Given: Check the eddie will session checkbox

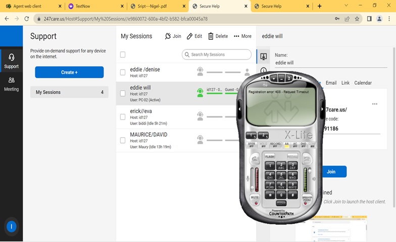Looking at the screenshot, I should click(123, 93).
